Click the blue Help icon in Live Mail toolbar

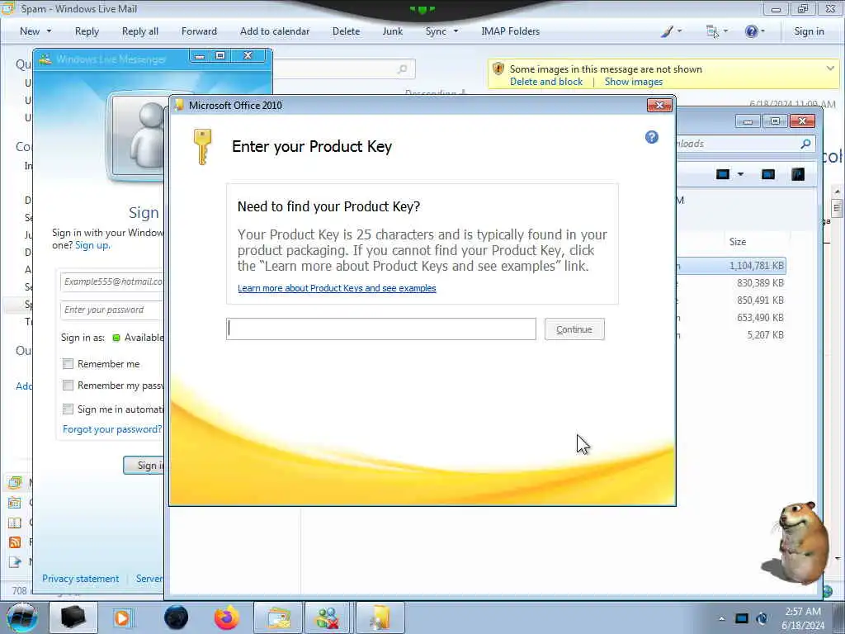[751, 31]
